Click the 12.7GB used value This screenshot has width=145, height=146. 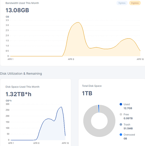point(128,108)
